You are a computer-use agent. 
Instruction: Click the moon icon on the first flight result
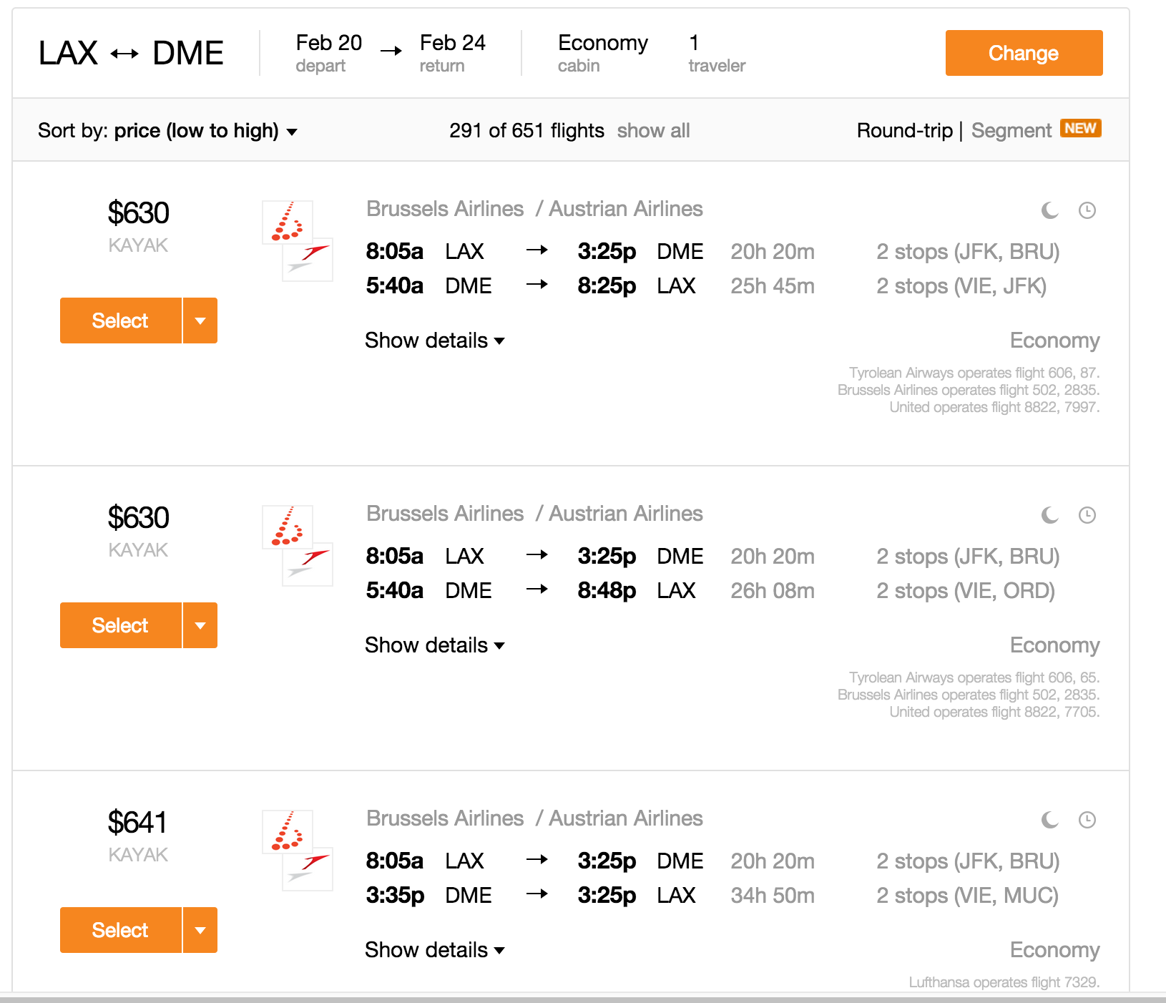click(x=1049, y=210)
